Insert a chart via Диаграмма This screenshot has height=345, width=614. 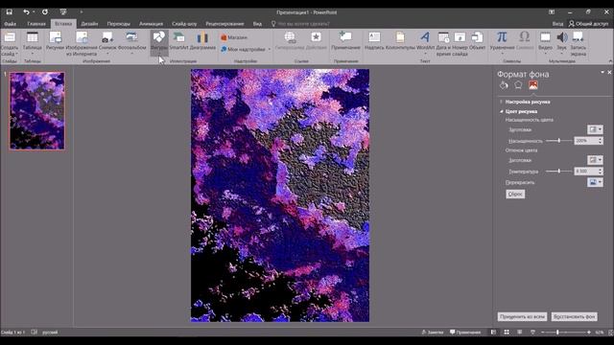tap(202, 41)
